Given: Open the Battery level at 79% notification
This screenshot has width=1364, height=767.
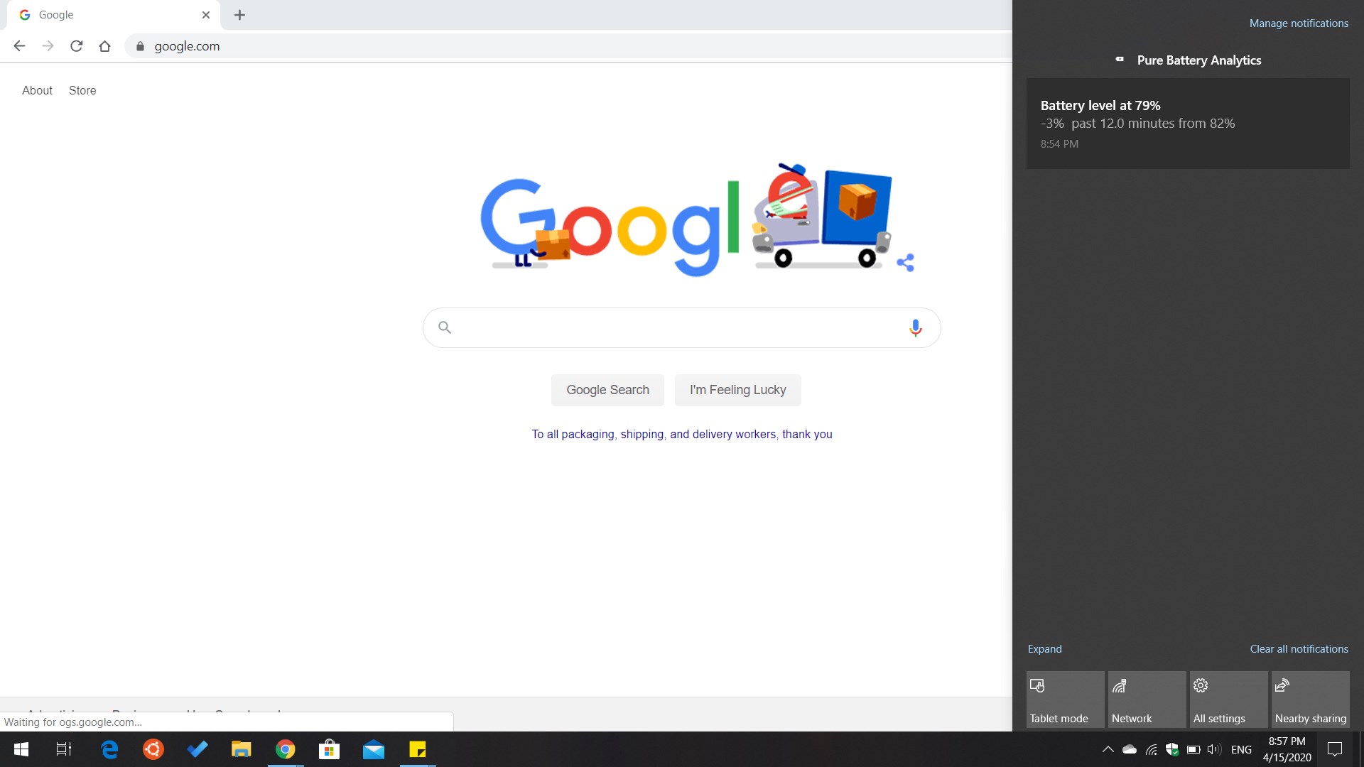Looking at the screenshot, I should pos(1187,124).
